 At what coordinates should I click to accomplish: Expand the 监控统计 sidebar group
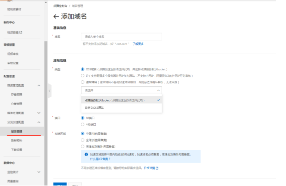[x=39, y=172]
